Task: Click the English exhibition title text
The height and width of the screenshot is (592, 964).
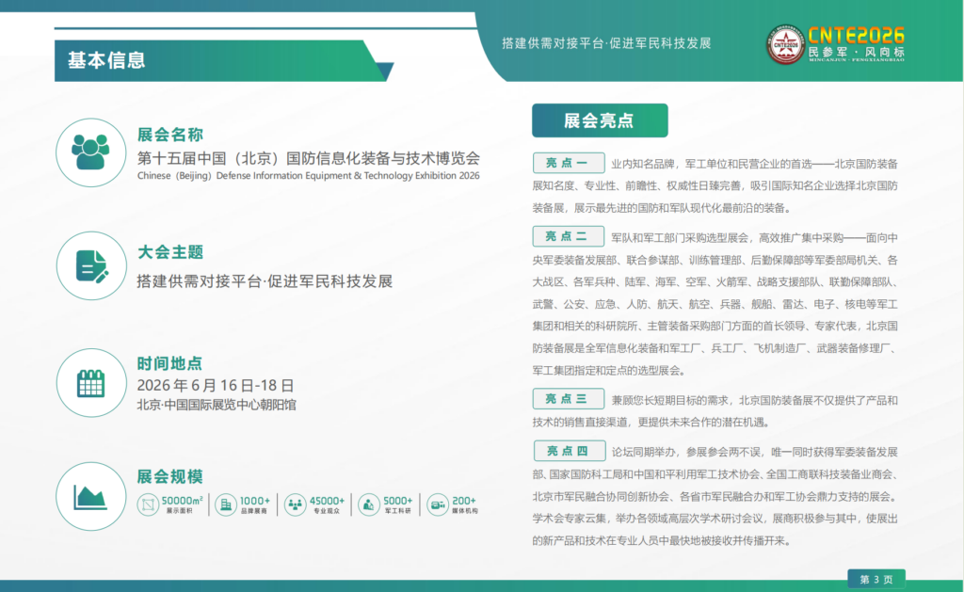Action: [308, 176]
